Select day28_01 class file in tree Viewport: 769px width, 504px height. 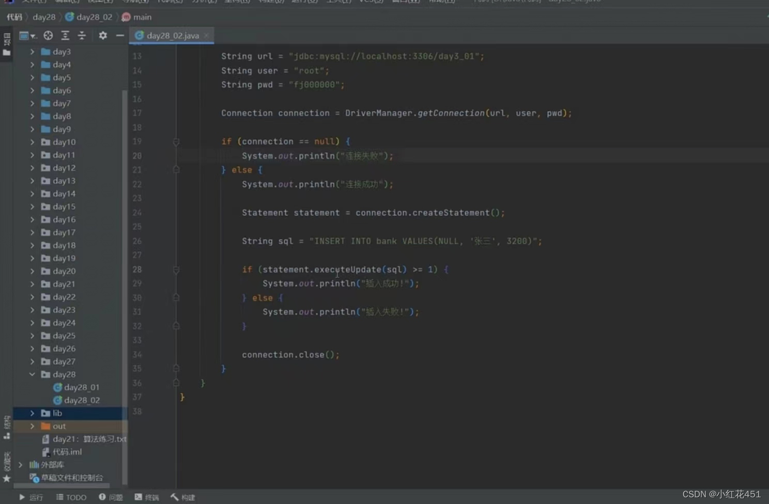point(76,387)
